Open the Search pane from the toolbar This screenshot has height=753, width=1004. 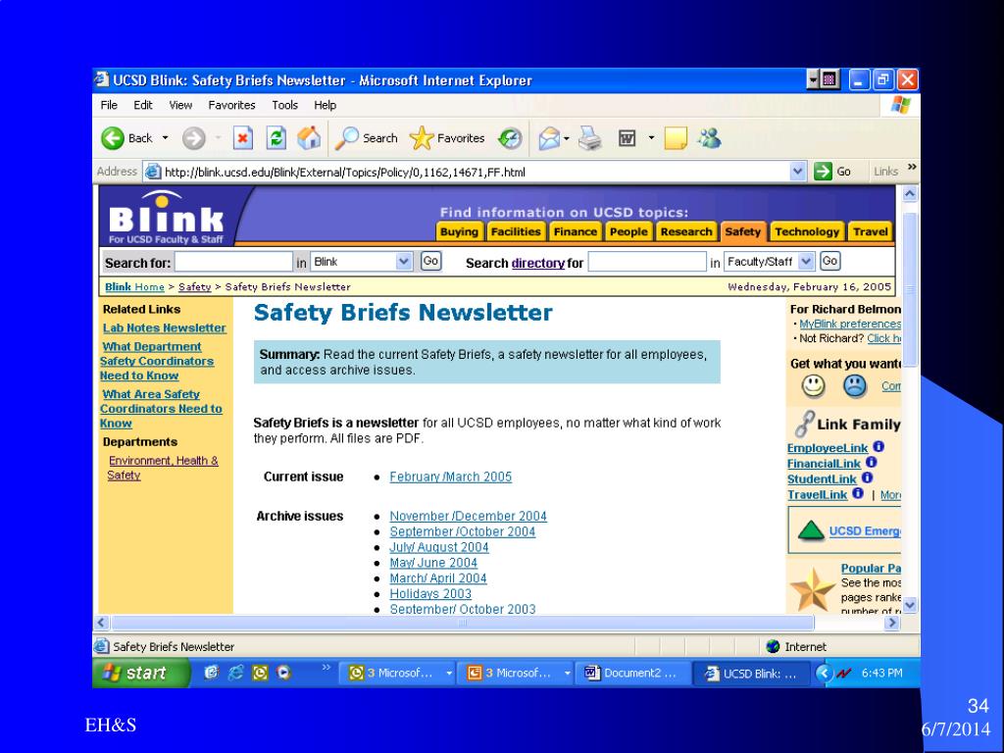367,138
